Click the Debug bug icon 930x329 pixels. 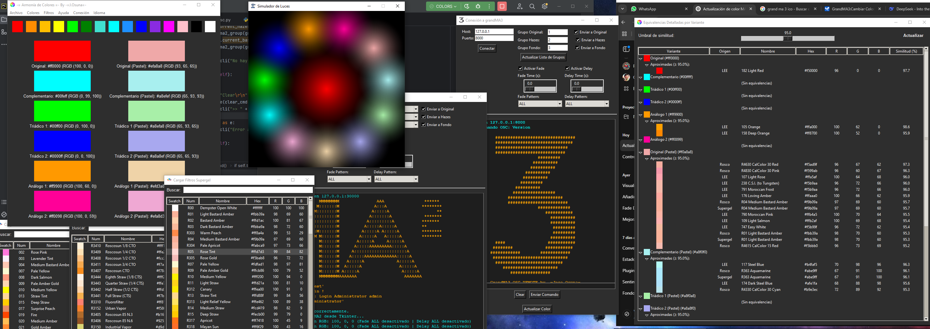pos(478,6)
